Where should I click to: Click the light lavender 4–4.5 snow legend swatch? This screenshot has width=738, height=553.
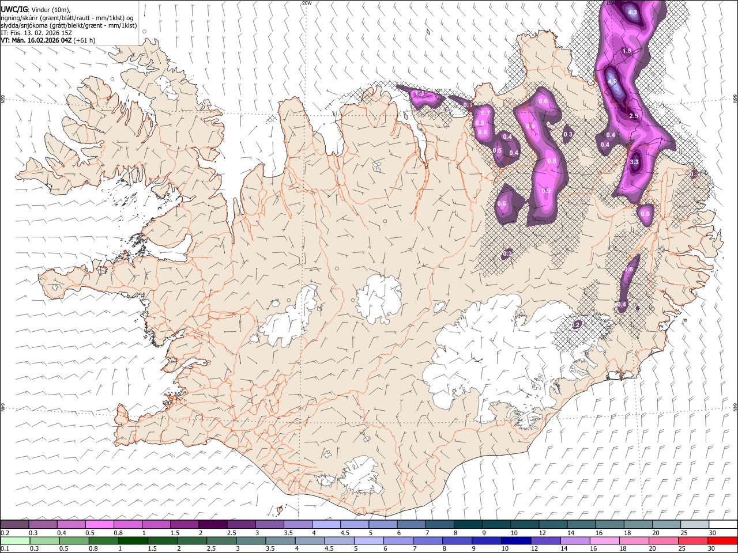(x=326, y=525)
